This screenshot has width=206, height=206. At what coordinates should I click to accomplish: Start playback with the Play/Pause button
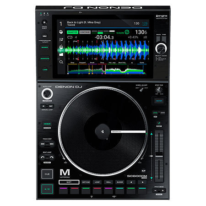pos(47,189)
